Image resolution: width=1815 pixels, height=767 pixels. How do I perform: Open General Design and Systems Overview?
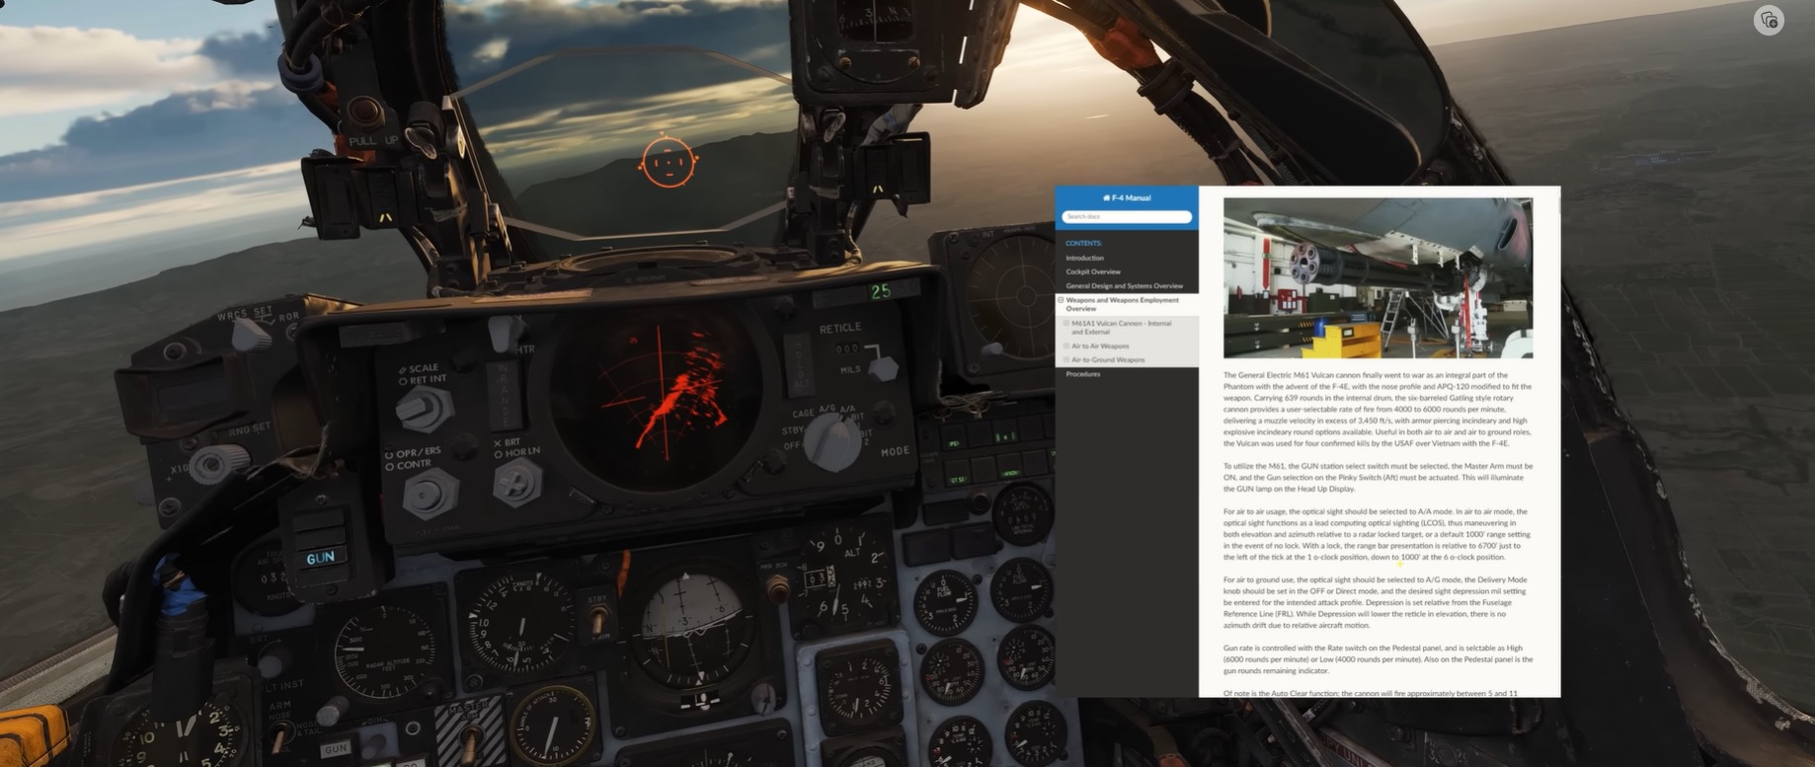tap(1124, 286)
